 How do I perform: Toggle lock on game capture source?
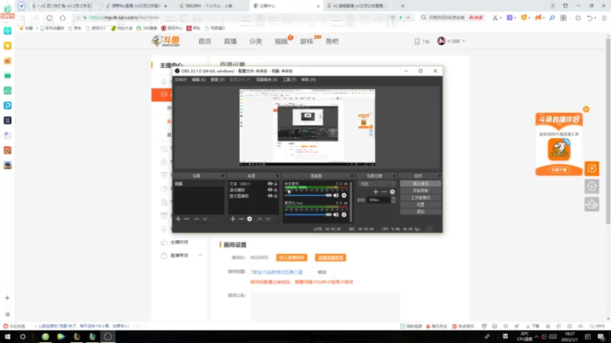(x=276, y=190)
